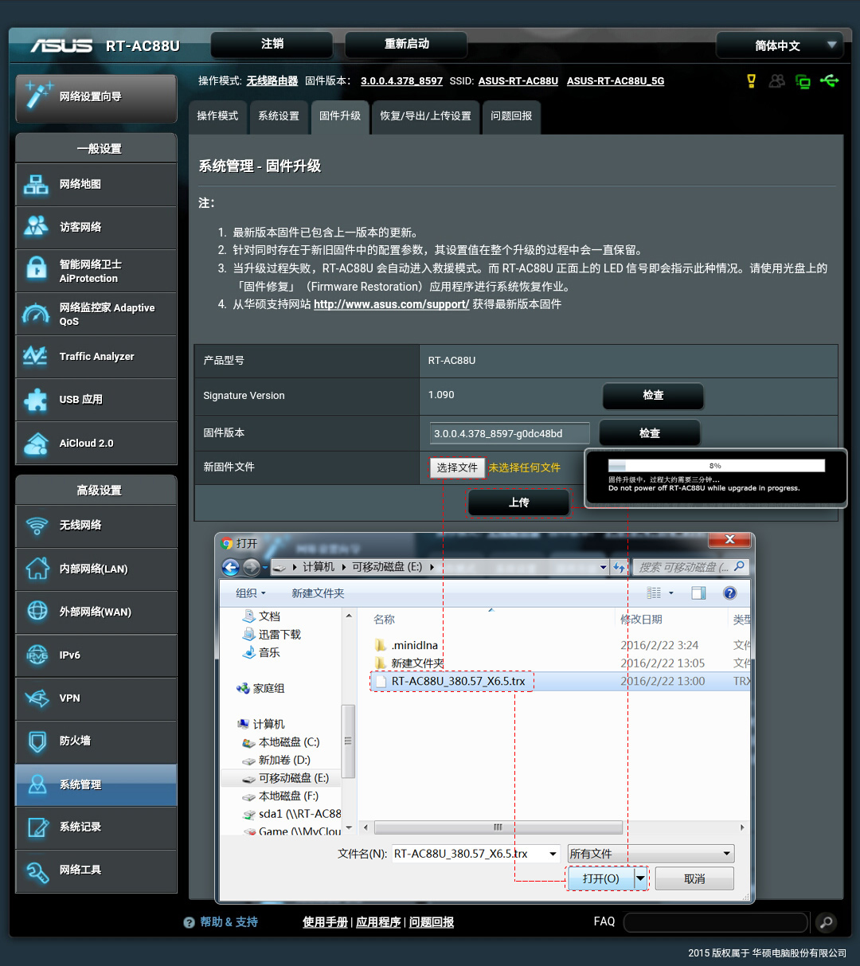Click the help question-mark icon in file dialog

point(729,593)
